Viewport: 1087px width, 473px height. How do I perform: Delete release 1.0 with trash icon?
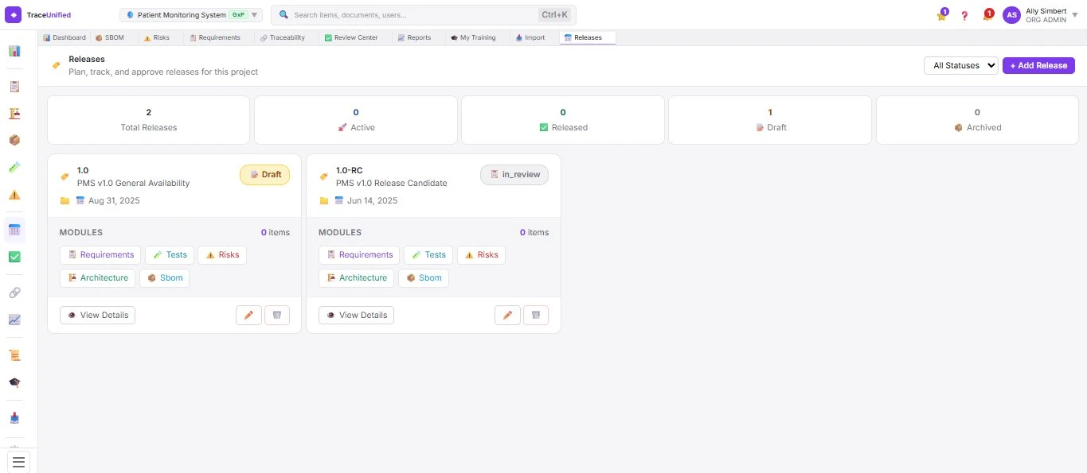coord(276,315)
